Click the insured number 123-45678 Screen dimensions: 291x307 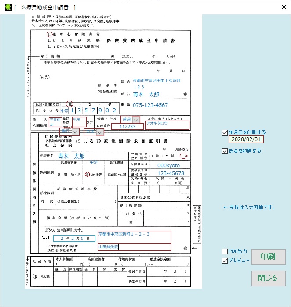(171, 173)
